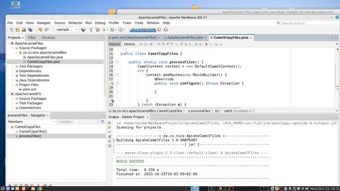340x191 pixels.
Task: Collapse the ApacheCamelFS project node
Action: (8, 94)
